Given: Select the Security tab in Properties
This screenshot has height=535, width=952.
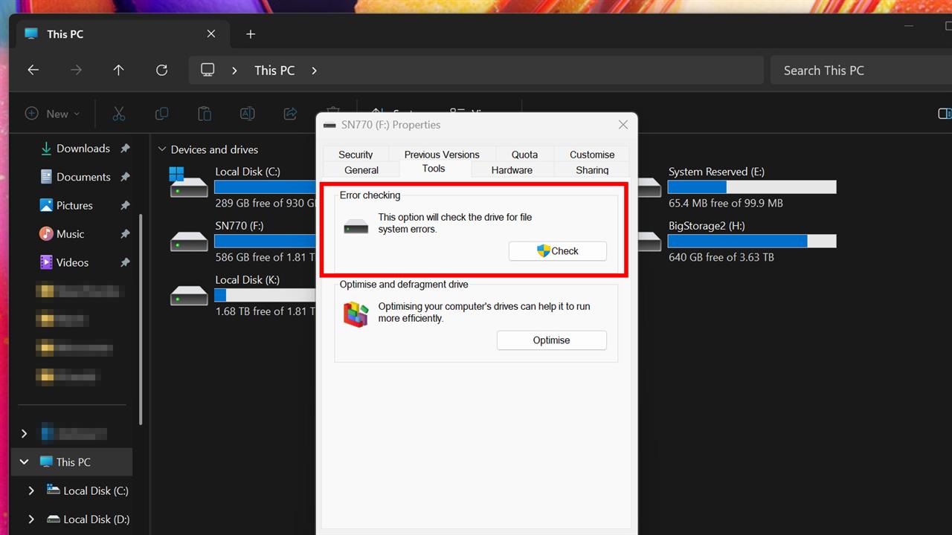Looking at the screenshot, I should click(356, 155).
